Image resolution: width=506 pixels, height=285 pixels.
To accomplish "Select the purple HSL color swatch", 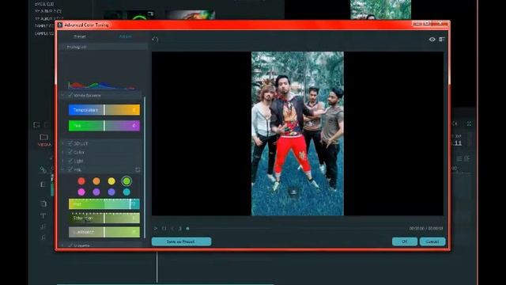I will (x=96, y=192).
